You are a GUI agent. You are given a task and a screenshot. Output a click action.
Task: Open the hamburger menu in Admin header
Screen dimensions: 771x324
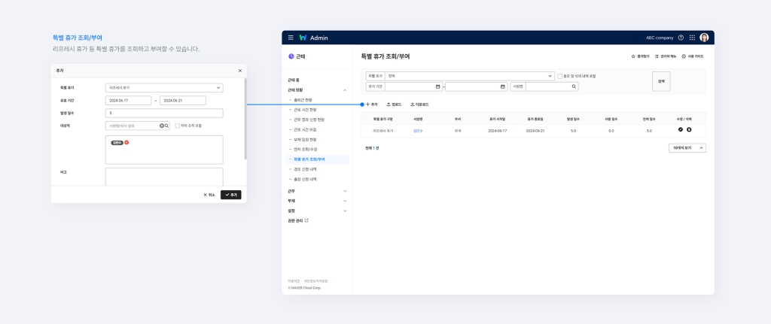[x=291, y=38]
